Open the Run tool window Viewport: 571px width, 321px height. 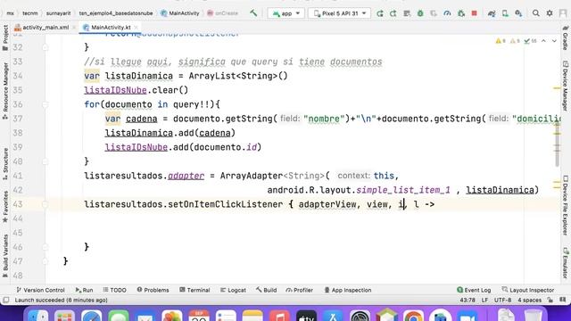pos(84,290)
